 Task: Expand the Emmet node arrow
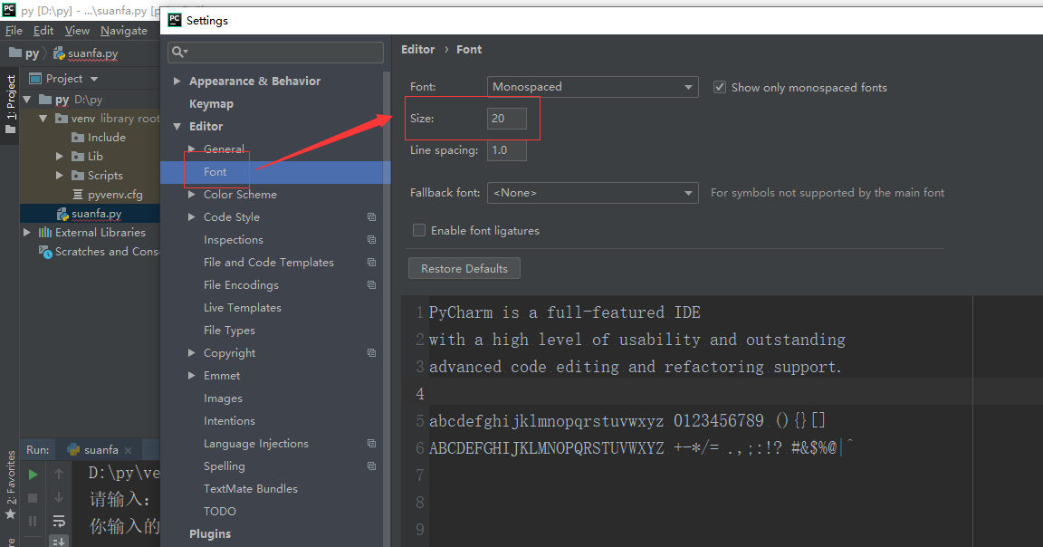pos(192,375)
